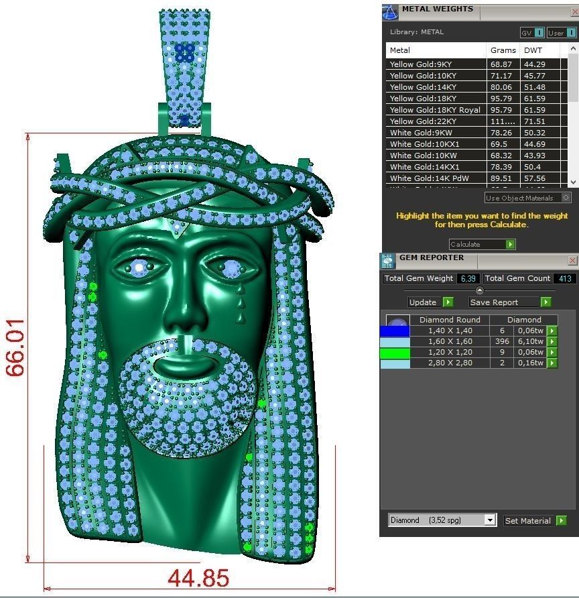This screenshot has height=598, width=579.
Task: Close the Metal Weights panel
Action: point(575,12)
